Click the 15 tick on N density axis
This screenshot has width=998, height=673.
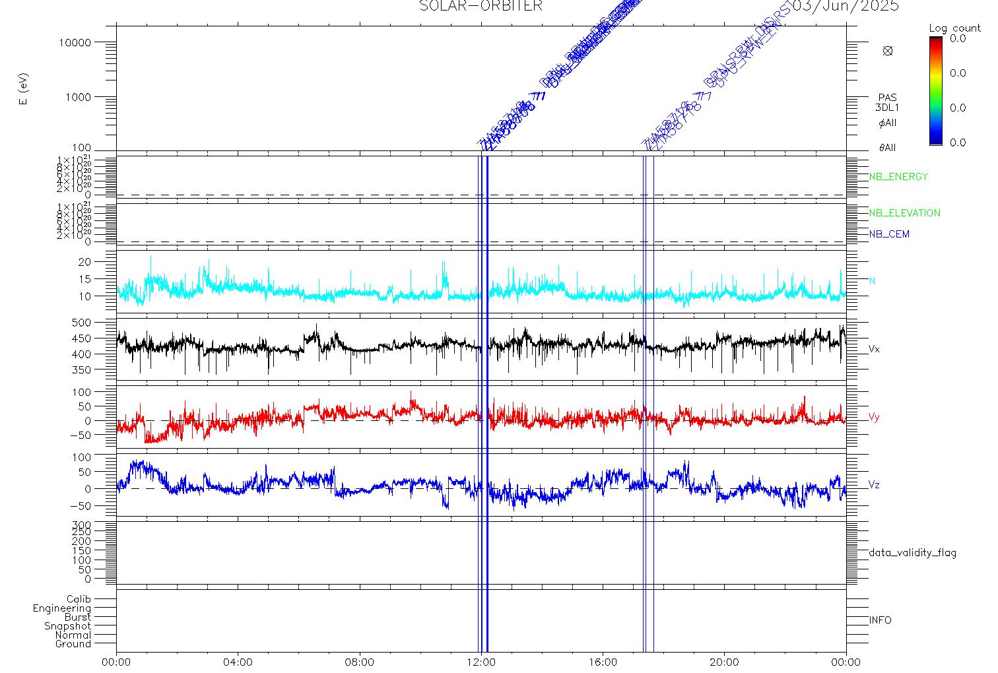click(x=85, y=279)
